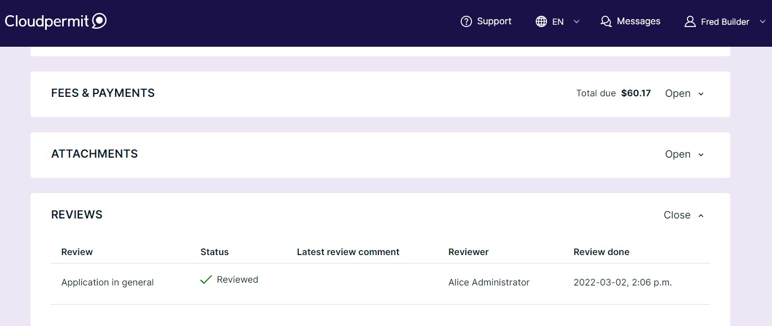Click the green Reviewed checkmark icon

(x=206, y=279)
